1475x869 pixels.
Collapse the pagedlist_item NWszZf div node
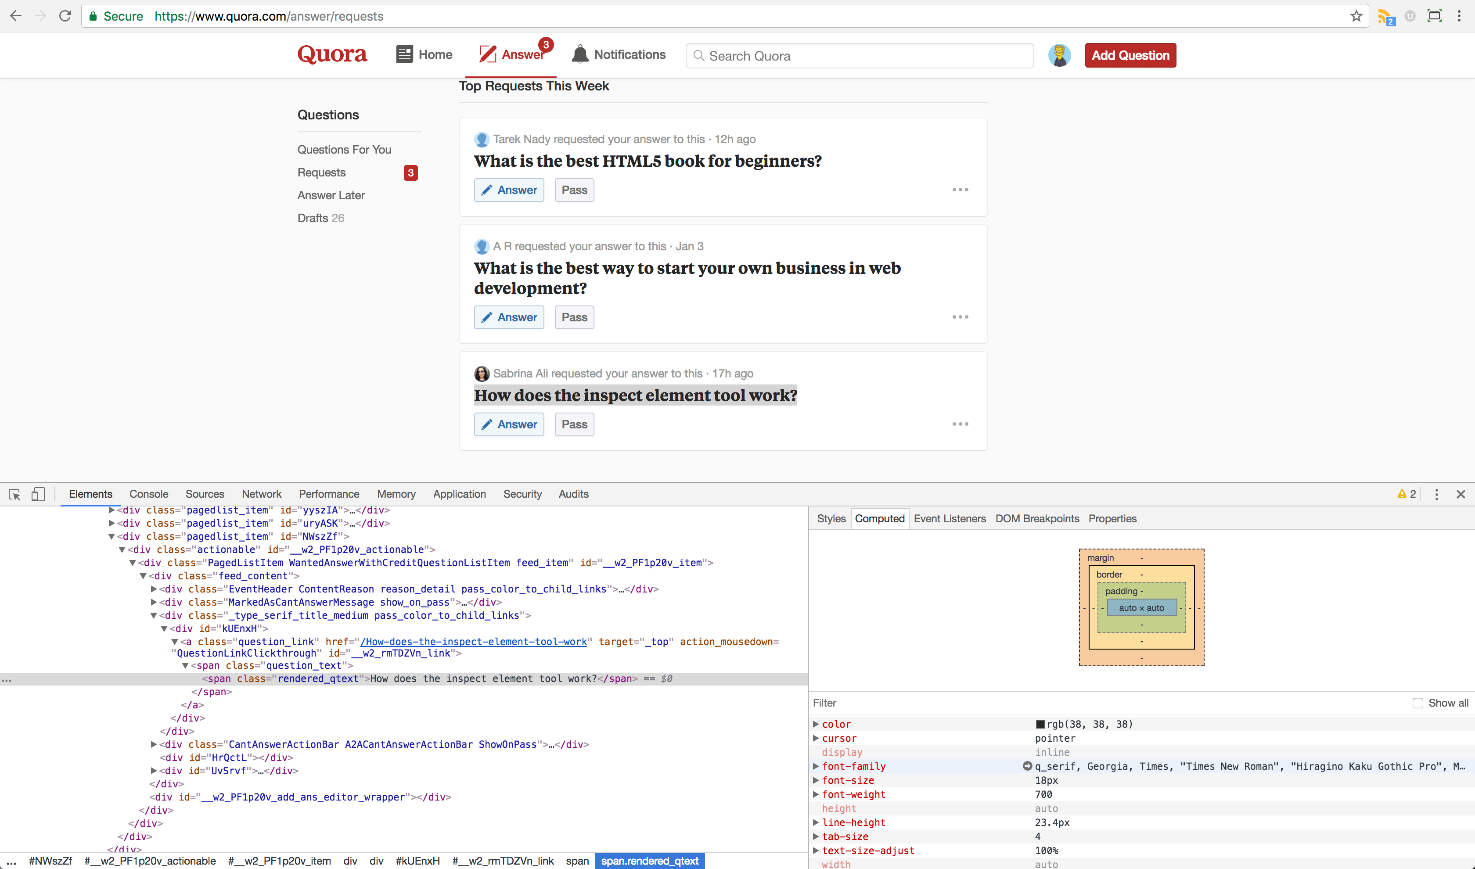111,536
